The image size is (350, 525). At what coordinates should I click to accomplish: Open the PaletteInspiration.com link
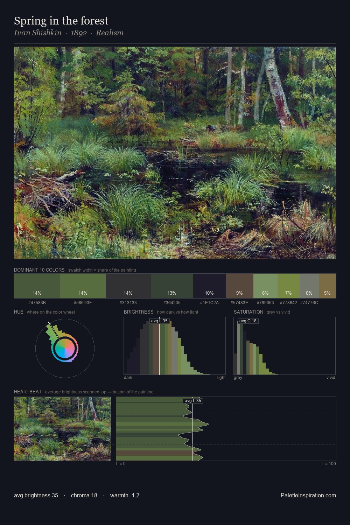tap(308, 495)
